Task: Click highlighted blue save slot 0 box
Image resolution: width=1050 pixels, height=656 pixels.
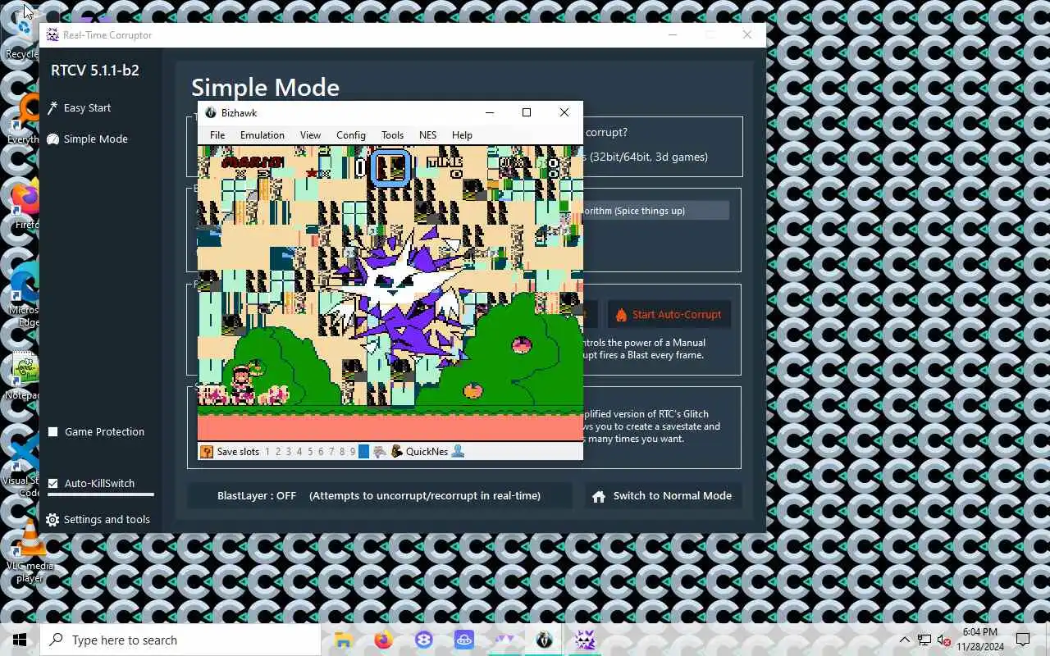Action: (x=363, y=452)
